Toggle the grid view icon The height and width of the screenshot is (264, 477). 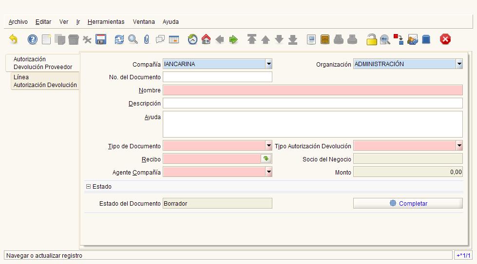pos(174,39)
